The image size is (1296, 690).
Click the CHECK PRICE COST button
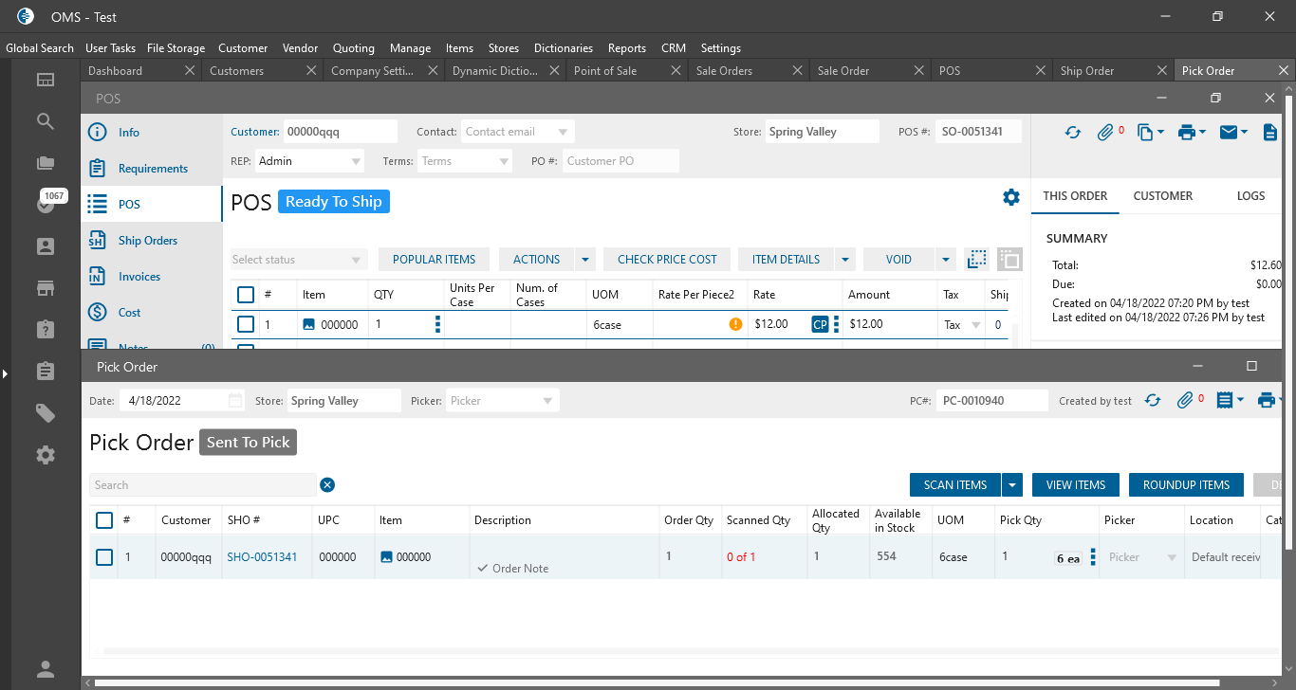pos(667,260)
